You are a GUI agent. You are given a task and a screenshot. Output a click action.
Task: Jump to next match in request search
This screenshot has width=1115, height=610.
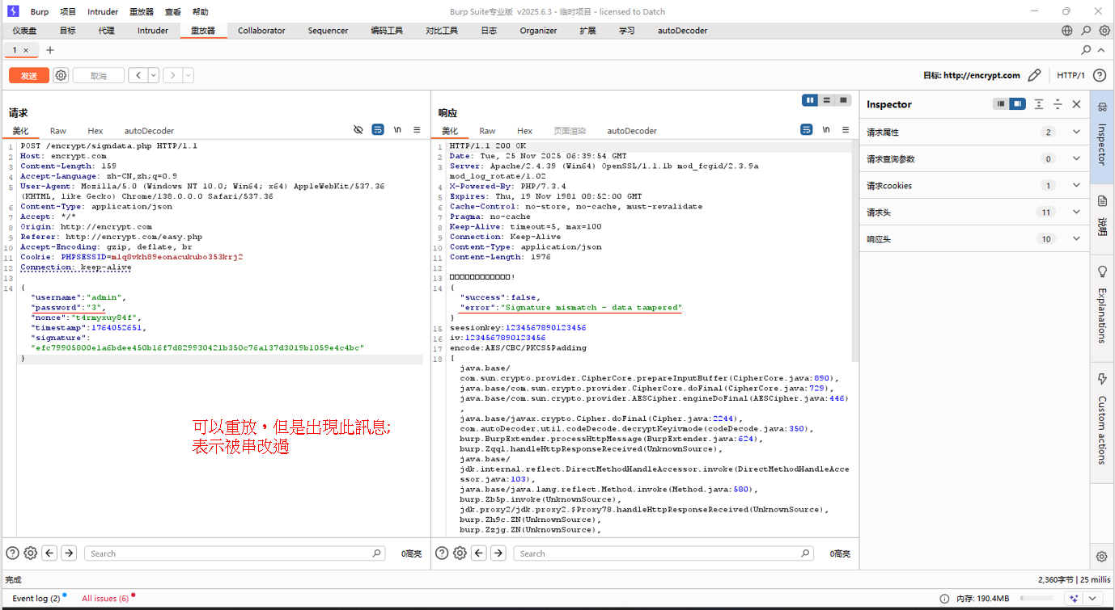pyautogui.click(x=69, y=553)
